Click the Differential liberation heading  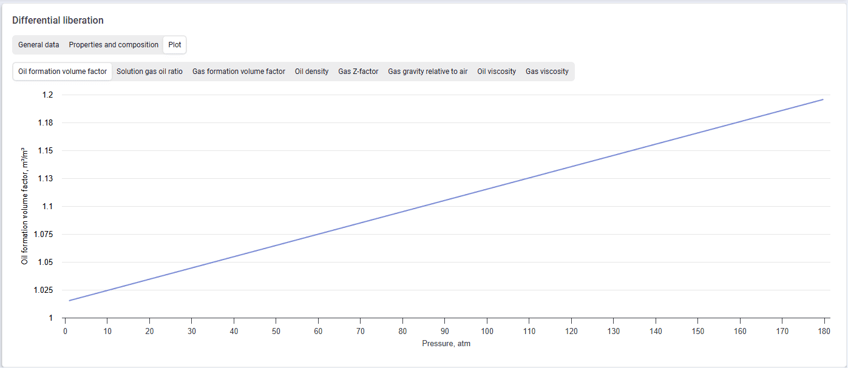click(x=58, y=21)
